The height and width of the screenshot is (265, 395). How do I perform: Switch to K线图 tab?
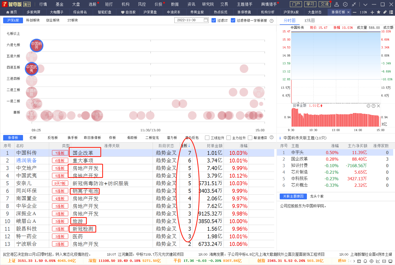pos(310,20)
